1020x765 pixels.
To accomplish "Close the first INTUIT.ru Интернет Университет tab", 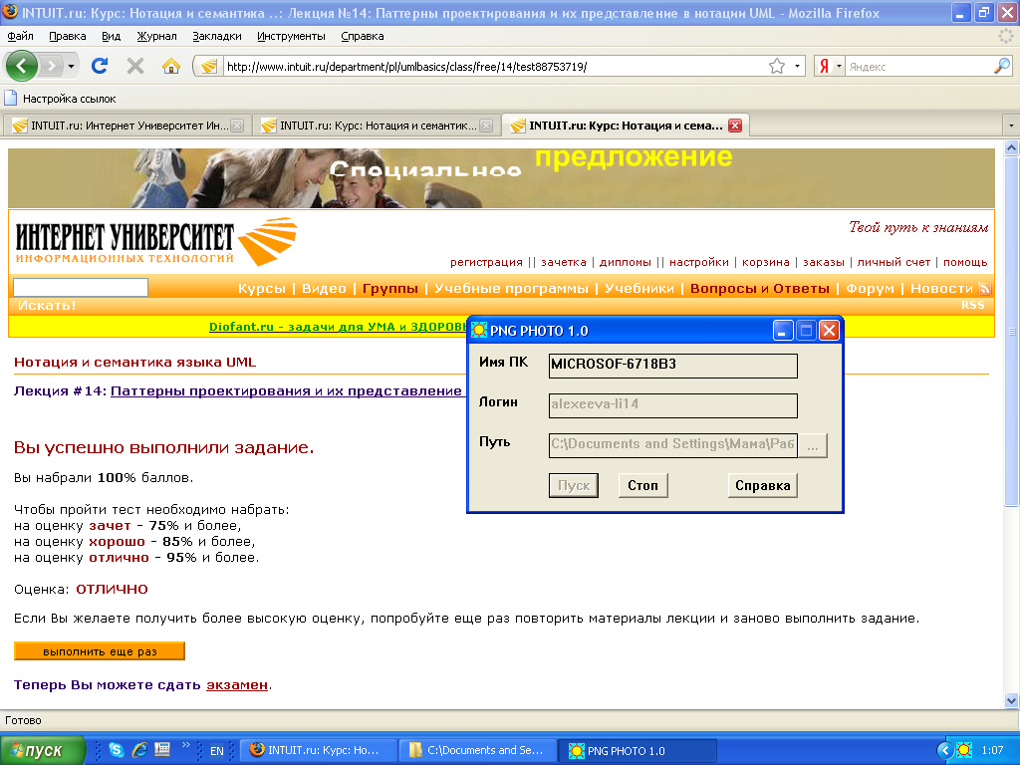I will [x=237, y=126].
